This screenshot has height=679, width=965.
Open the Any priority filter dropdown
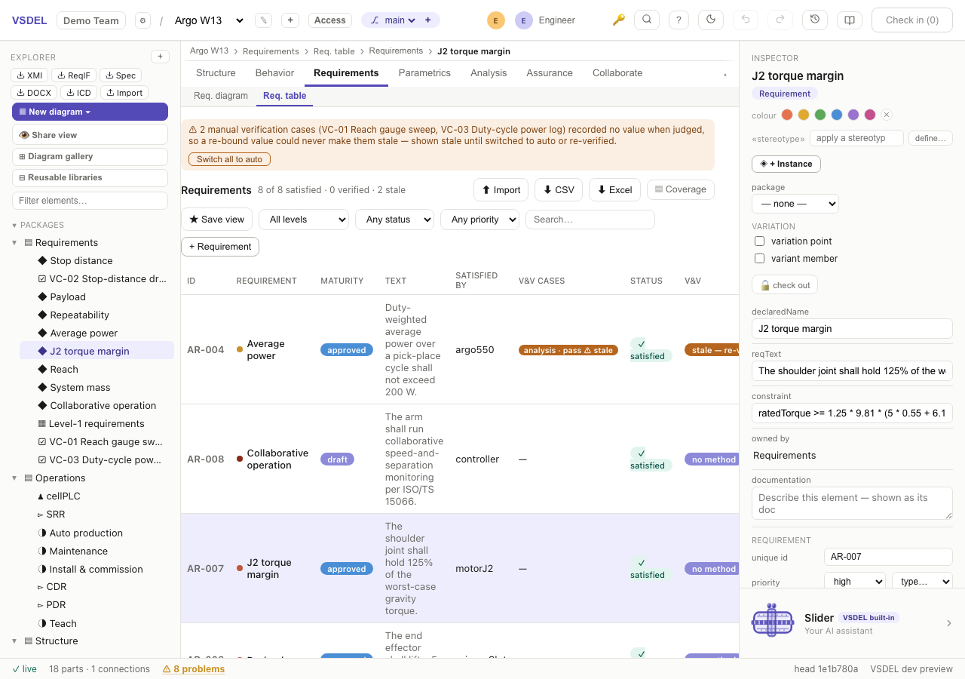point(479,220)
